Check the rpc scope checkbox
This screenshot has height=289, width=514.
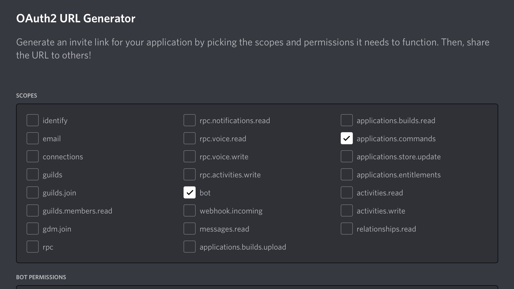click(x=32, y=247)
